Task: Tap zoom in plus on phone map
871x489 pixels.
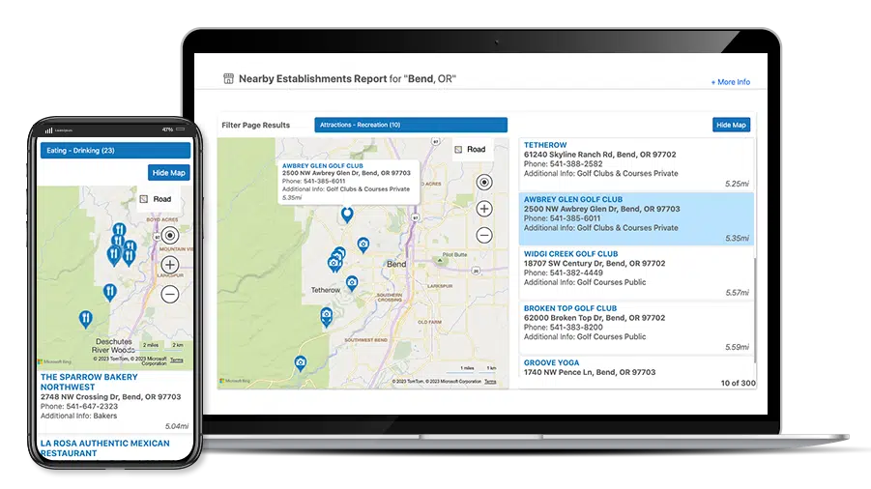Action: tap(170, 265)
